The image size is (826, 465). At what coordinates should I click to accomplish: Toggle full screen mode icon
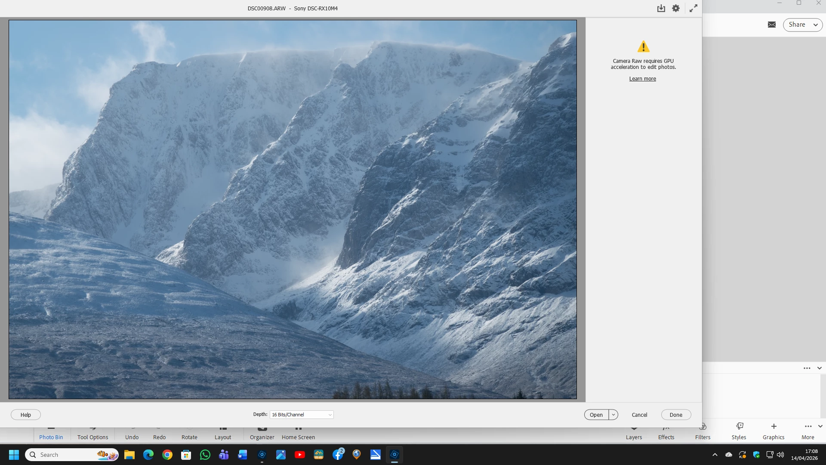click(x=693, y=8)
